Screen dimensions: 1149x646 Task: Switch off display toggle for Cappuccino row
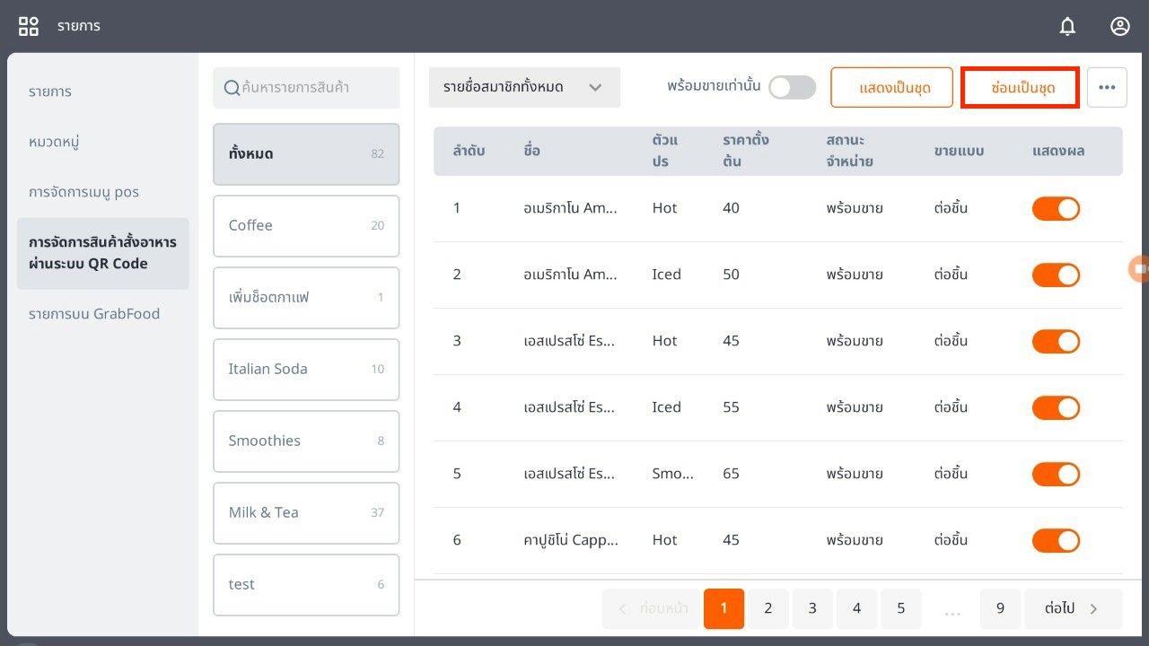tap(1056, 540)
